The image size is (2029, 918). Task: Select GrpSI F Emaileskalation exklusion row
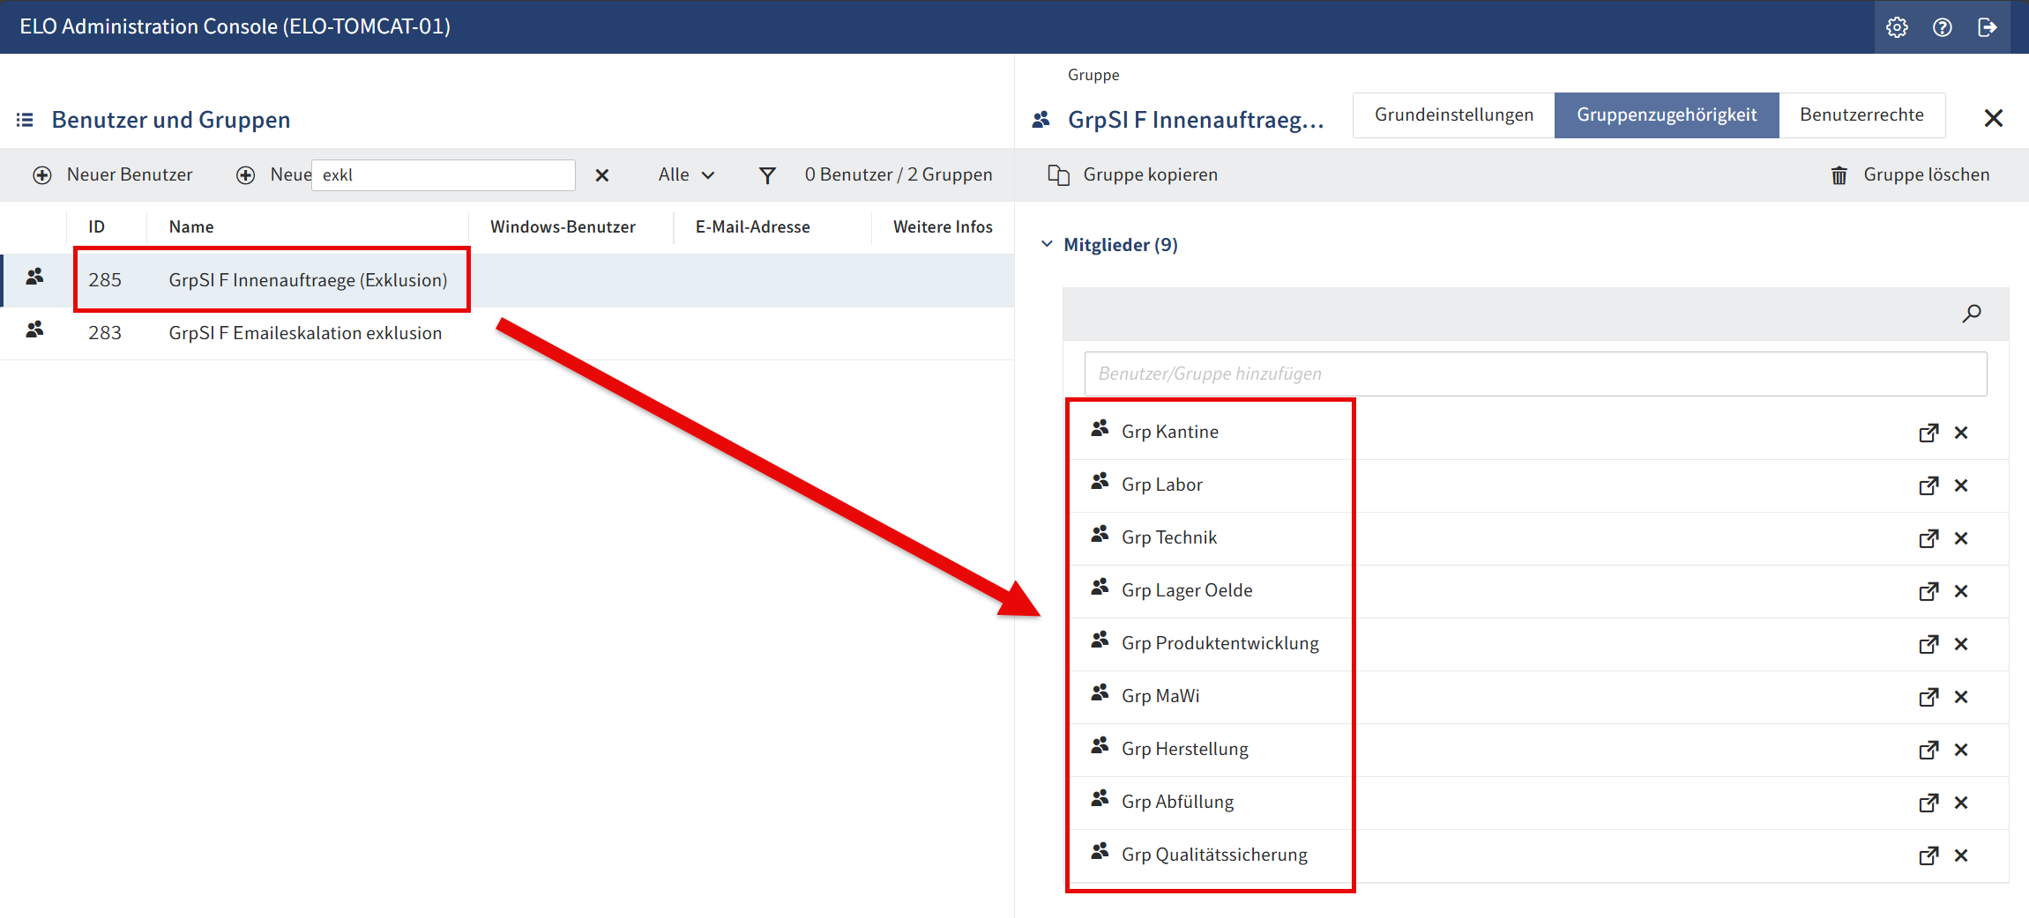(x=305, y=333)
